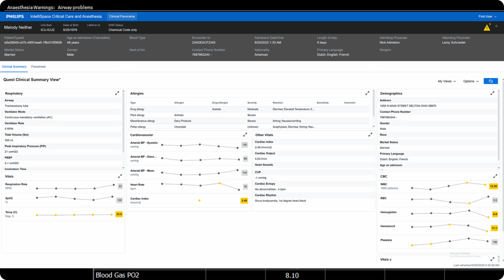This screenshot has width=504, height=280.
Task: Expand the CBC panel
Action: pos(495,176)
